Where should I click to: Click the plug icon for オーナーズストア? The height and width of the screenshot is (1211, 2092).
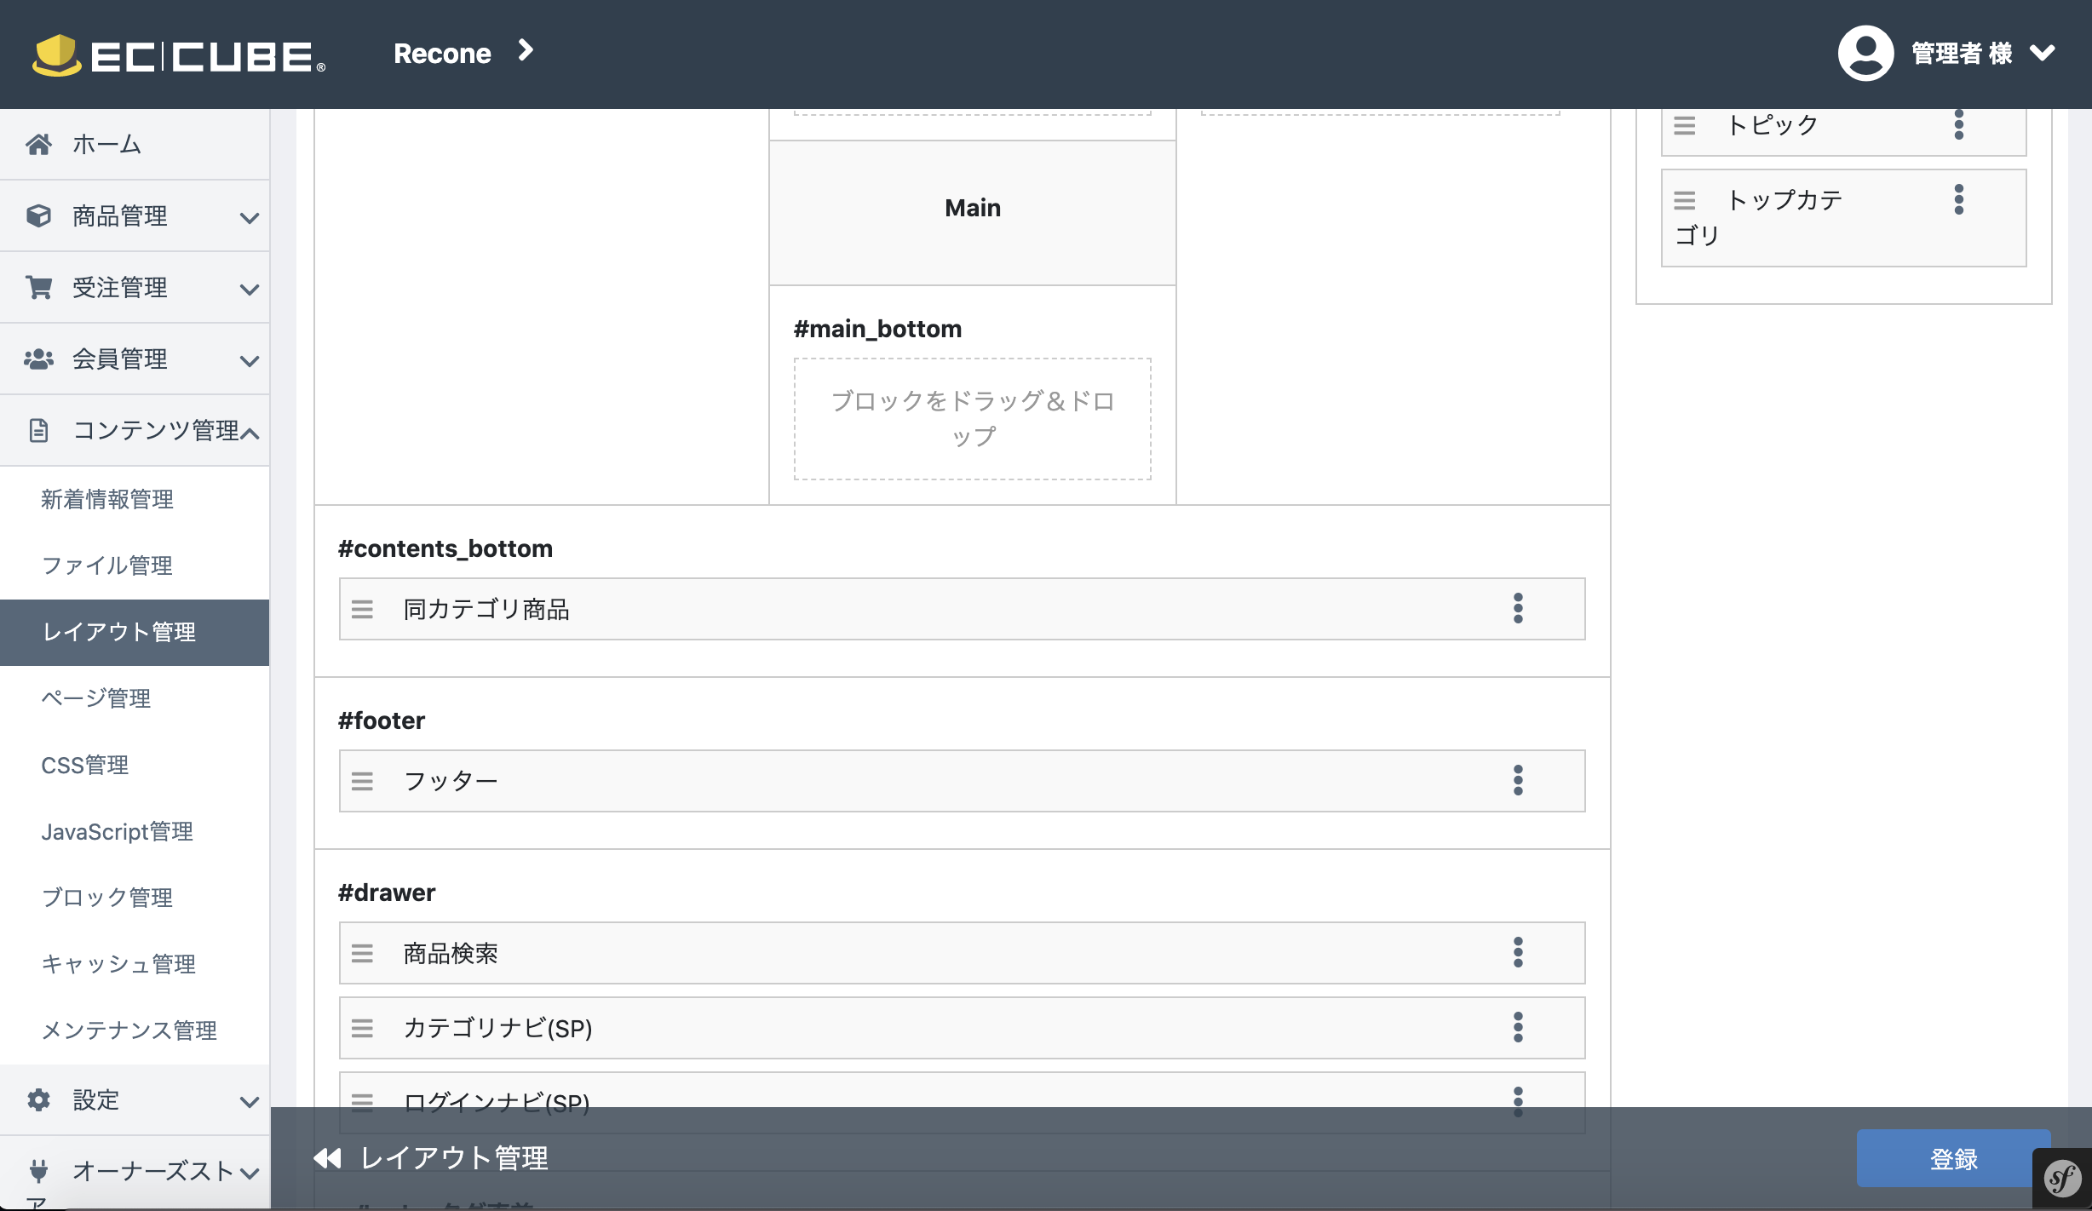click(38, 1171)
